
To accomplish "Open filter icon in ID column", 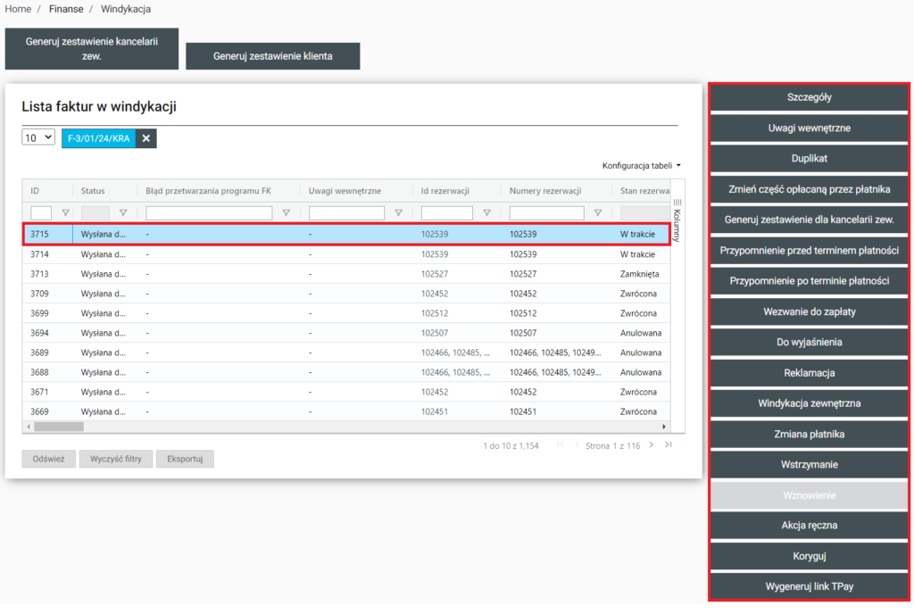I will pyautogui.click(x=65, y=213).
